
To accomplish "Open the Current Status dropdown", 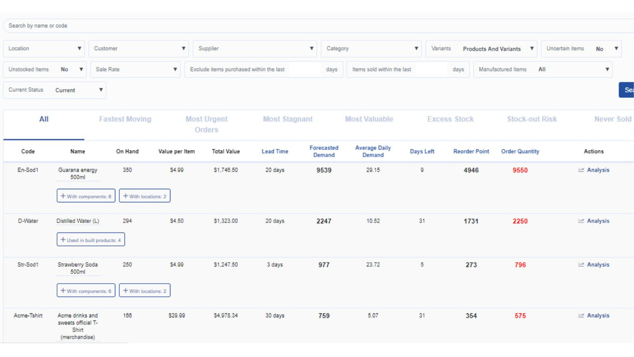I will 54,90.
